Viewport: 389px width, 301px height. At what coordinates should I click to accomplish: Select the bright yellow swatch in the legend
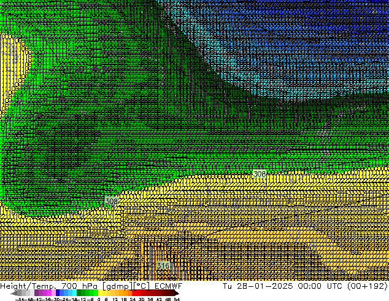click(100, 292)
